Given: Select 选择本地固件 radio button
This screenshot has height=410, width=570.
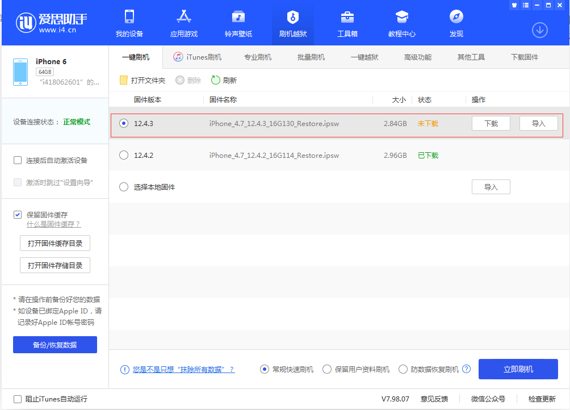Looking at the screenshot, I should pyautogui.click(x=124, y=187).
